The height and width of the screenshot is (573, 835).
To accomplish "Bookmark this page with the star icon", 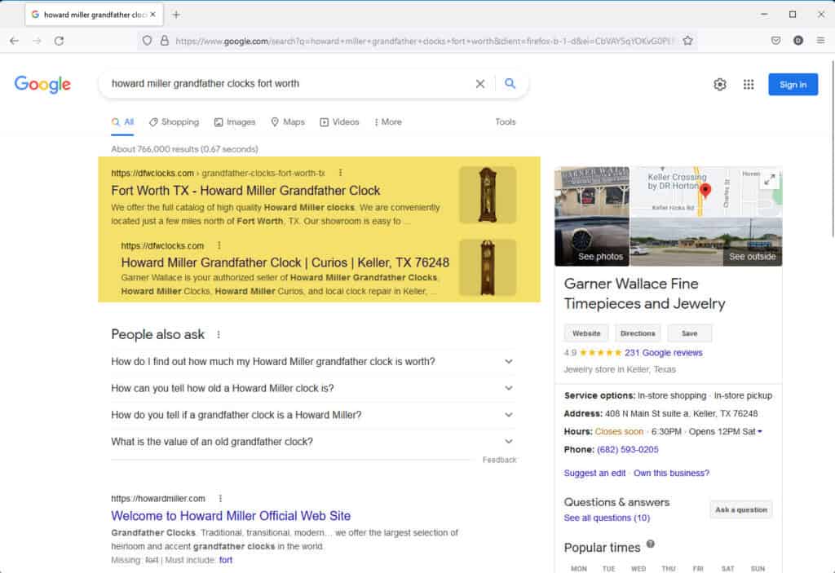I will point(687,41).
